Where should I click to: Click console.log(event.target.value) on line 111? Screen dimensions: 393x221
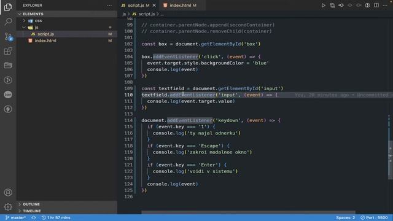pyautogui.click(x=191, y=101)
